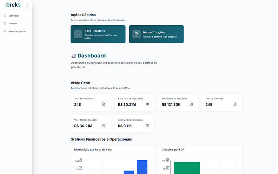Open Dashboard from the sidebar menu
The width and height of the screenshot is (278, 174).
tap(14, 16)
